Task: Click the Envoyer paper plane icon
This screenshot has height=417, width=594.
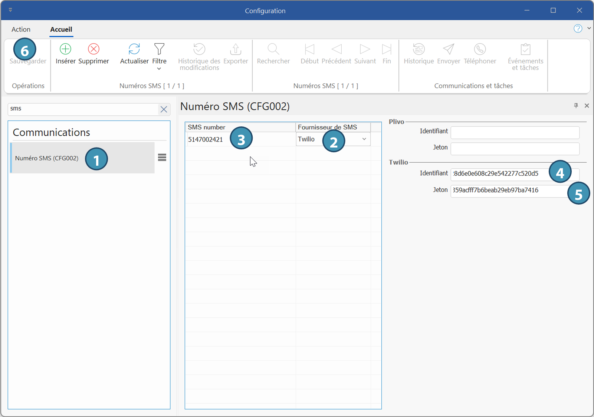Action: pos(449,49)
